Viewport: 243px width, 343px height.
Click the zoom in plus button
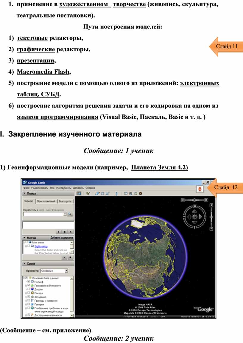[x=211, y=205]
